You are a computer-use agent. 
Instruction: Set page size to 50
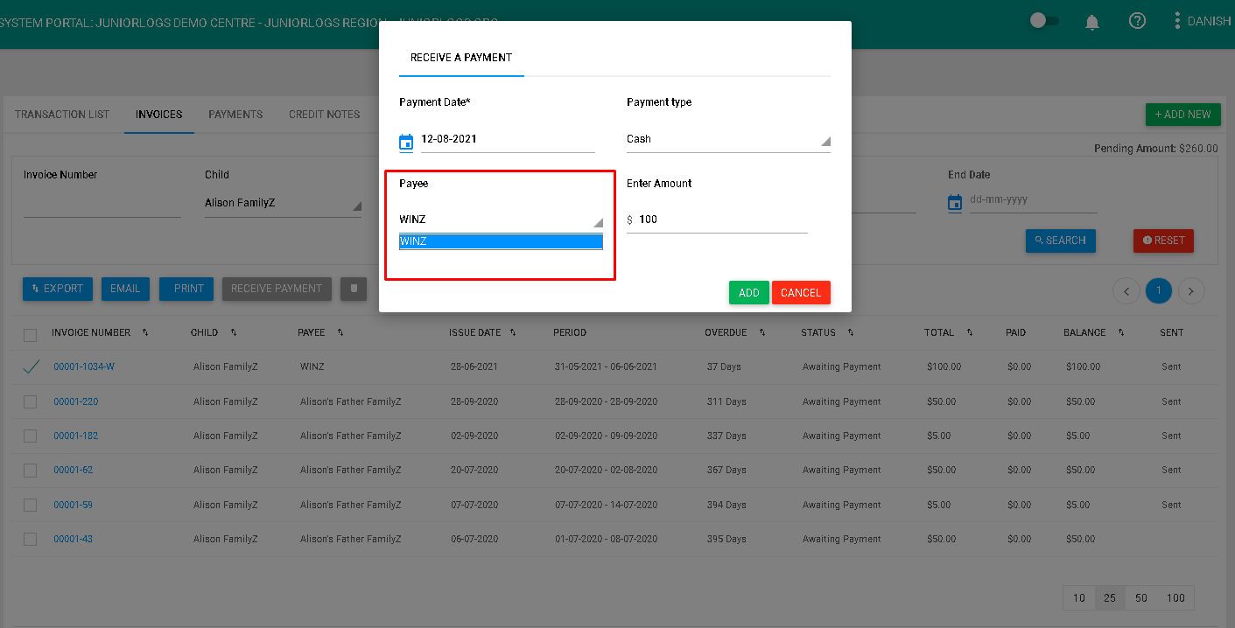[1141, 598]
